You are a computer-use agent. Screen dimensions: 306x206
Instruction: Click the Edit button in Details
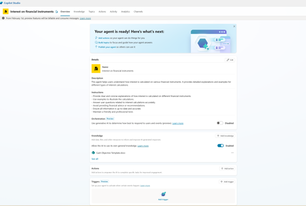click(230, 60)
